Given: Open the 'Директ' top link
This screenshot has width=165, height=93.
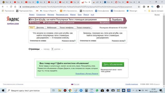Looking at the screenshot, I should [32, 15].
